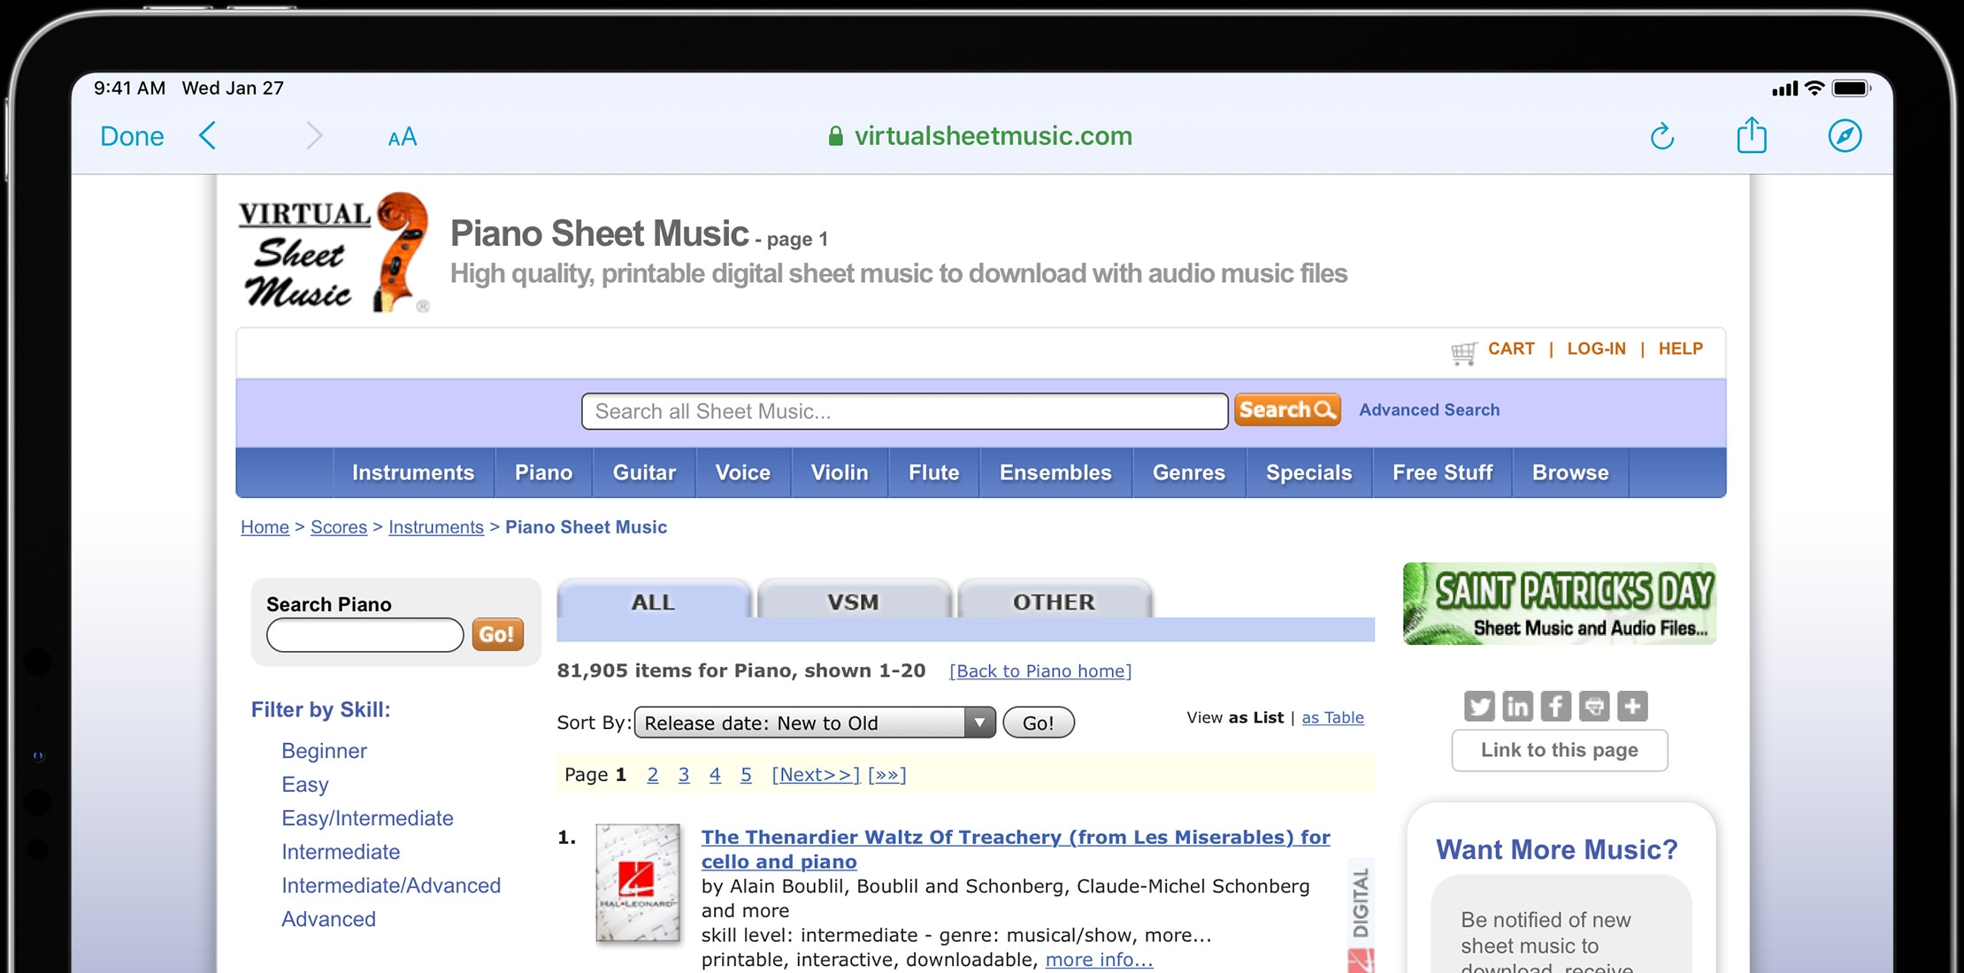Click Home breadcrumb link
The width and height of the screenshot is (1964, 973).
[265, 527]
